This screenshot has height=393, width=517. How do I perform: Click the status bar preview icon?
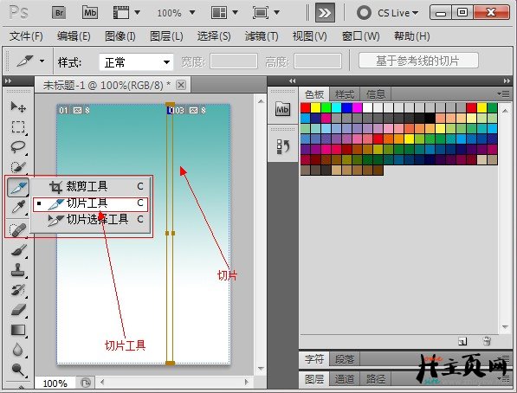pyautogui.click(x=86, y=383)
